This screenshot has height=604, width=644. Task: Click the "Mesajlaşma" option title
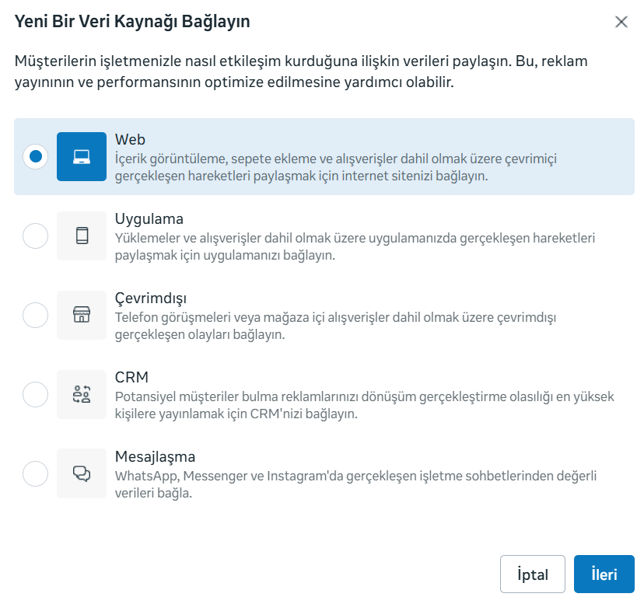[x=155, y=457]
